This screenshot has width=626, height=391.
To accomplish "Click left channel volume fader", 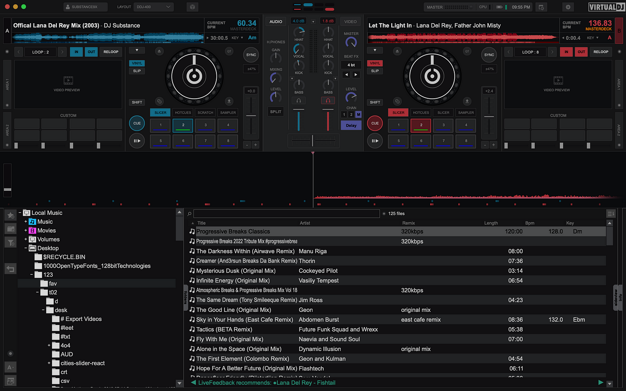I will (x=299, y=121).
